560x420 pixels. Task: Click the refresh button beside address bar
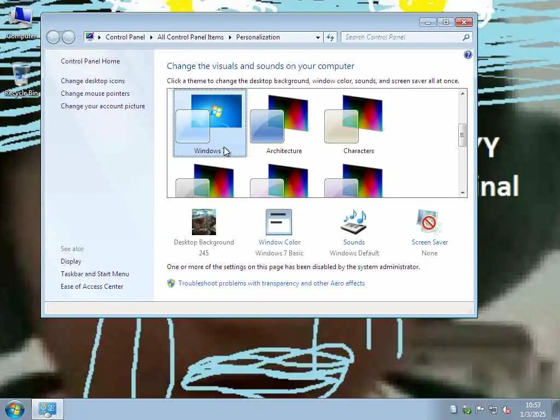330,37
